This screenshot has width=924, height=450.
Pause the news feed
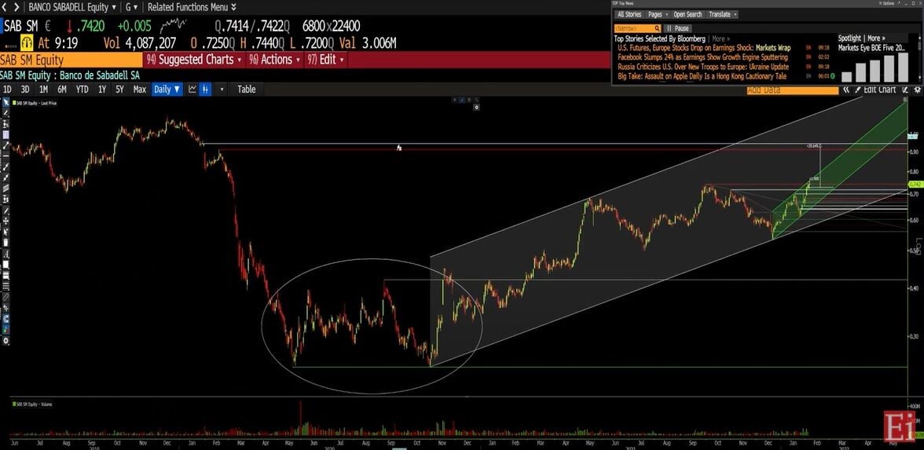point(677,28)
